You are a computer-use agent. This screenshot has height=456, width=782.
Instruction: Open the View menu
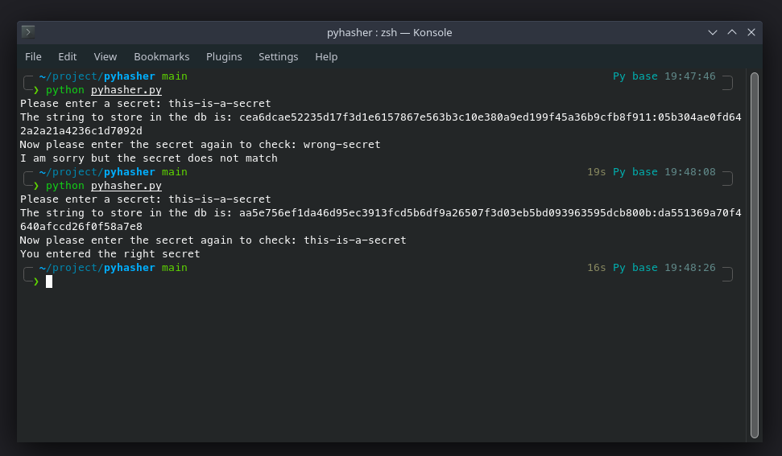[106, 57]
